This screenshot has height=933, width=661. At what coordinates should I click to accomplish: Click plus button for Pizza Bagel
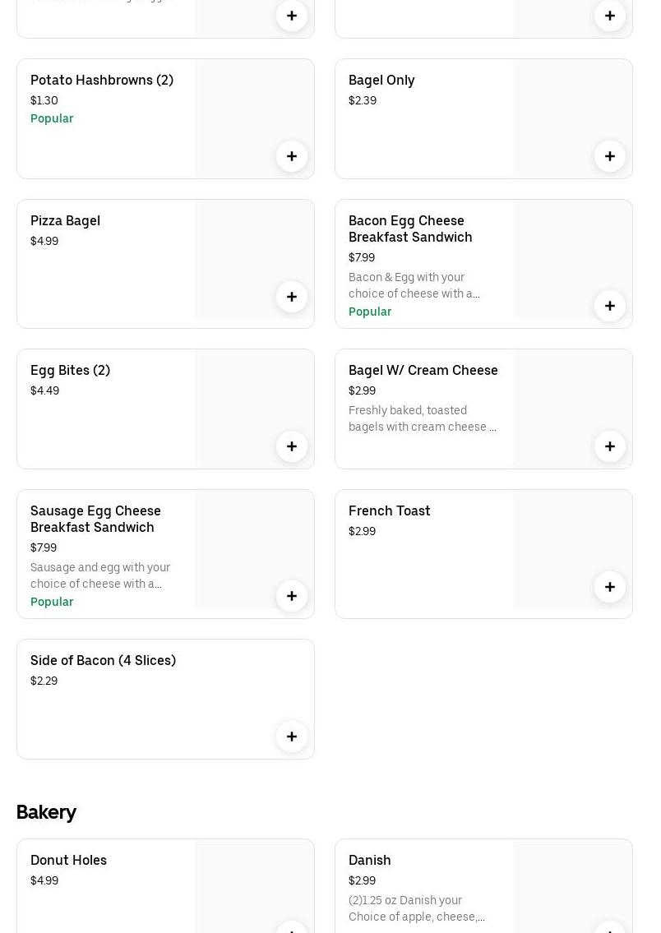[x=292, y=297]
